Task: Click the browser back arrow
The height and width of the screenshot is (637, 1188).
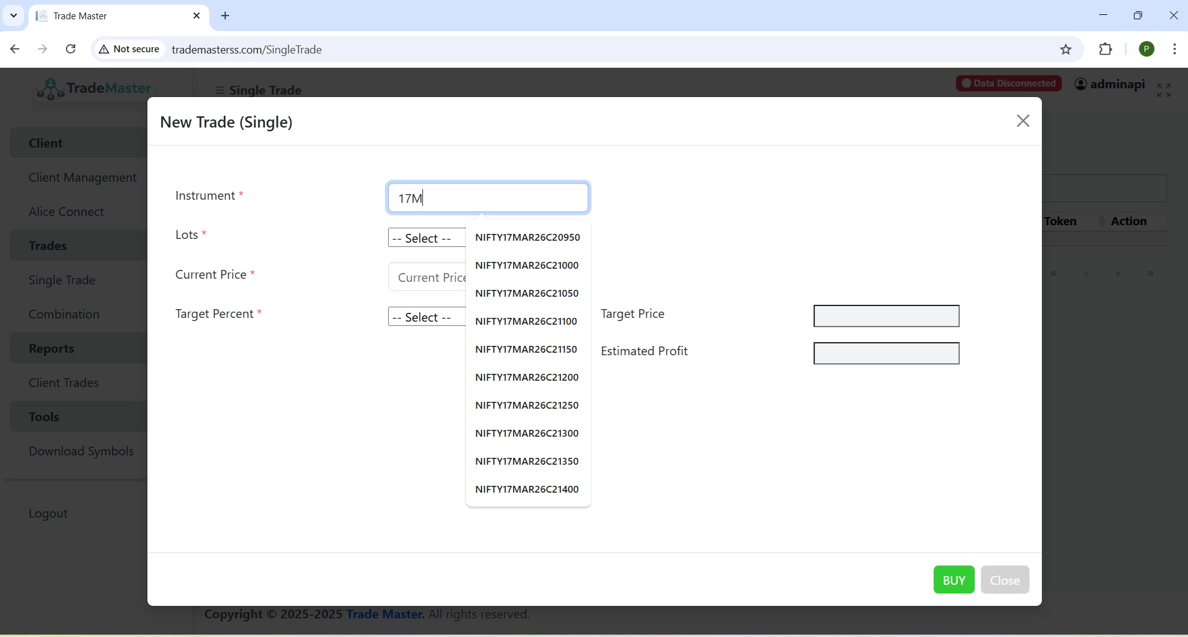Action: click(15, 49)
